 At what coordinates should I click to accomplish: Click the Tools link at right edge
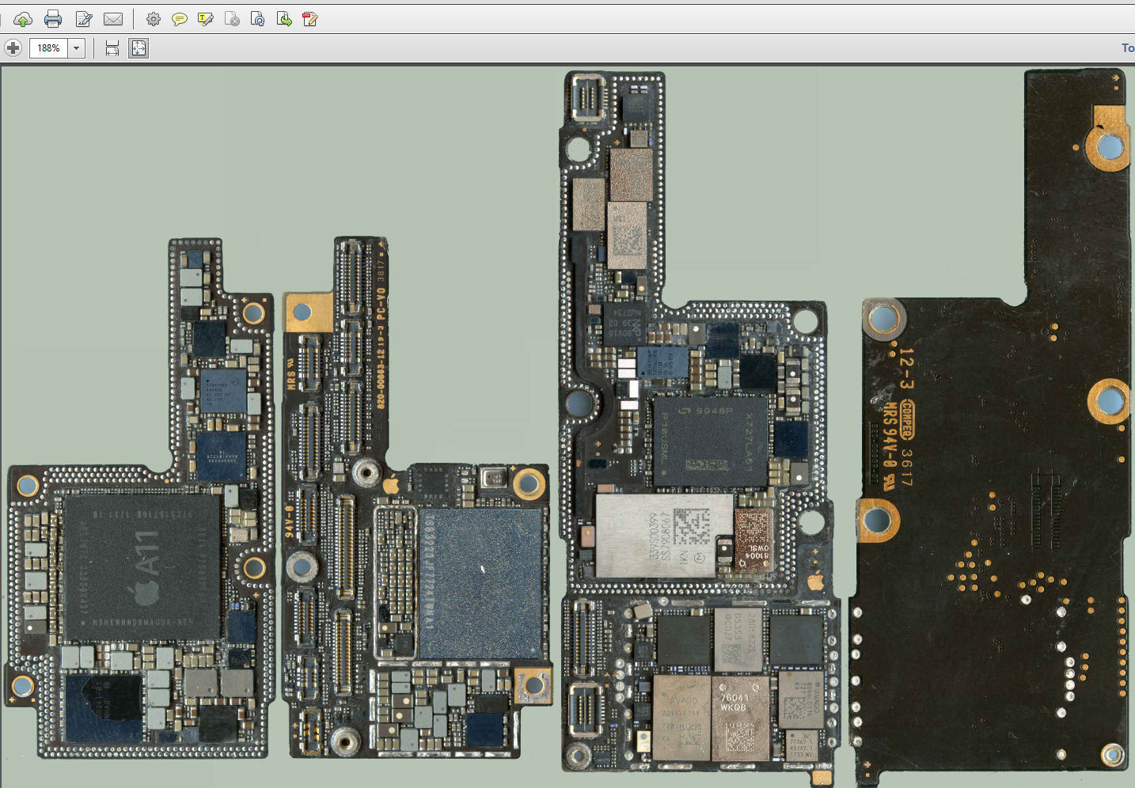[x=1127, y=48]
